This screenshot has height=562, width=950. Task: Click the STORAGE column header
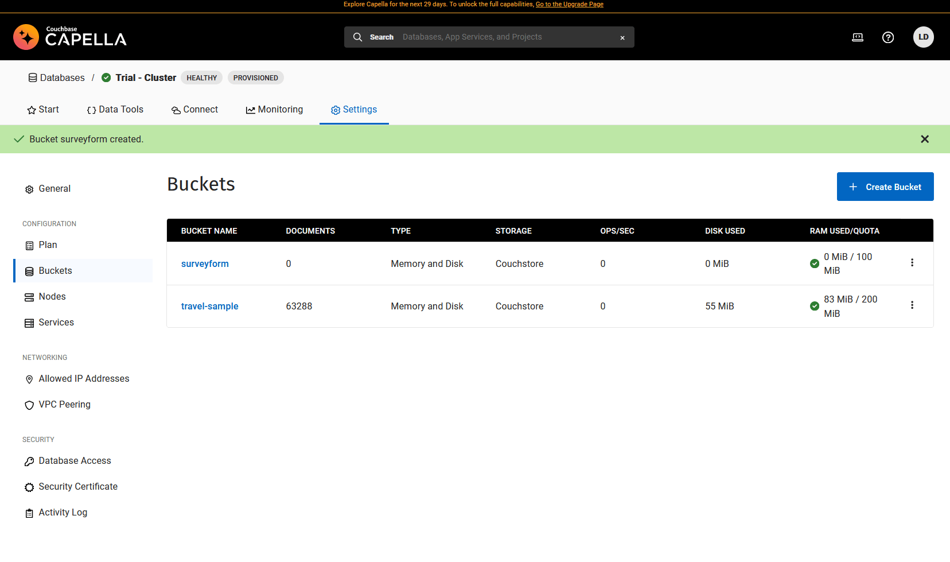coord(513,231)
